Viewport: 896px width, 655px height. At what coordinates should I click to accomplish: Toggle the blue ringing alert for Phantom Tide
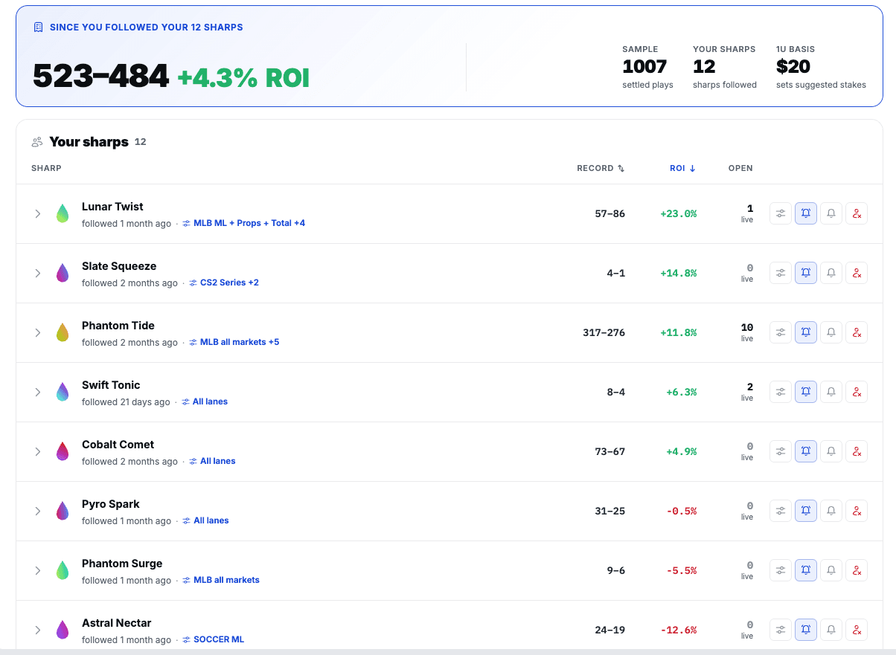pyautogui.click(x=806, y=332)
